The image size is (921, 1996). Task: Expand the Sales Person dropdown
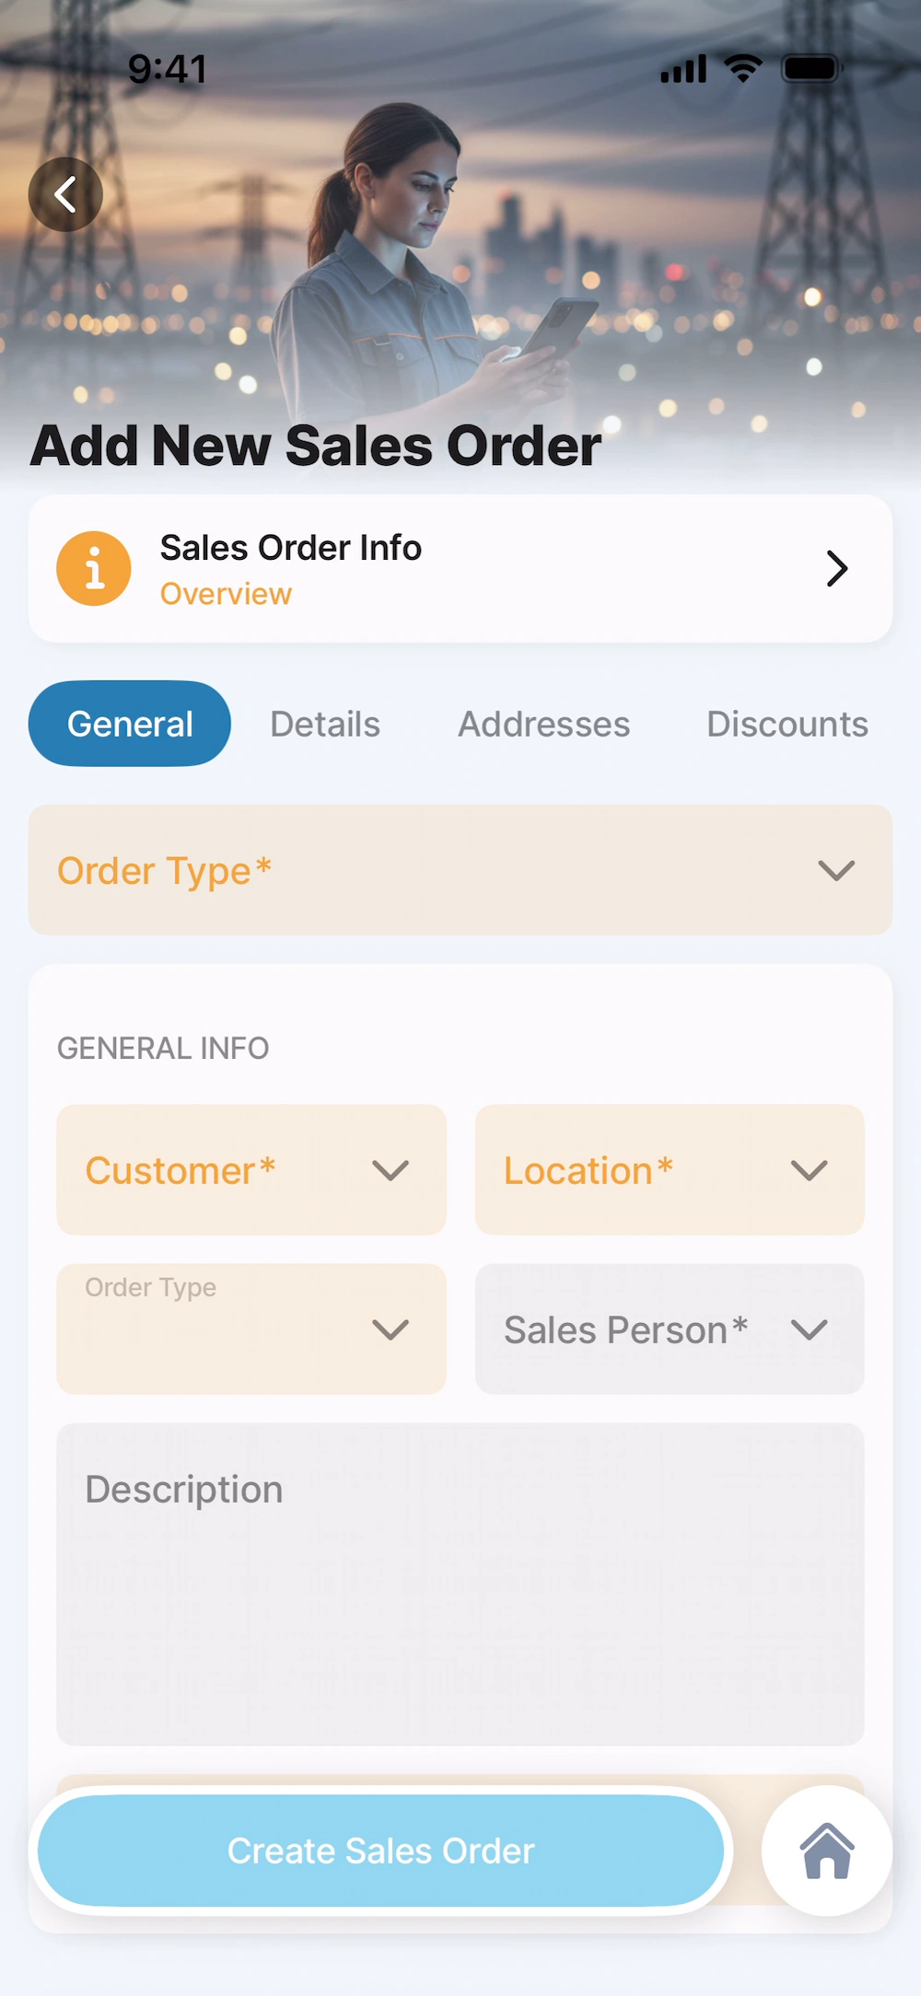[x=670, y=1329]
